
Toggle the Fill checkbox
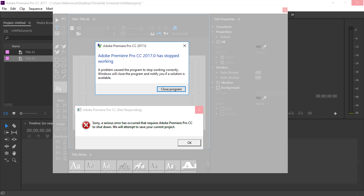218,42
